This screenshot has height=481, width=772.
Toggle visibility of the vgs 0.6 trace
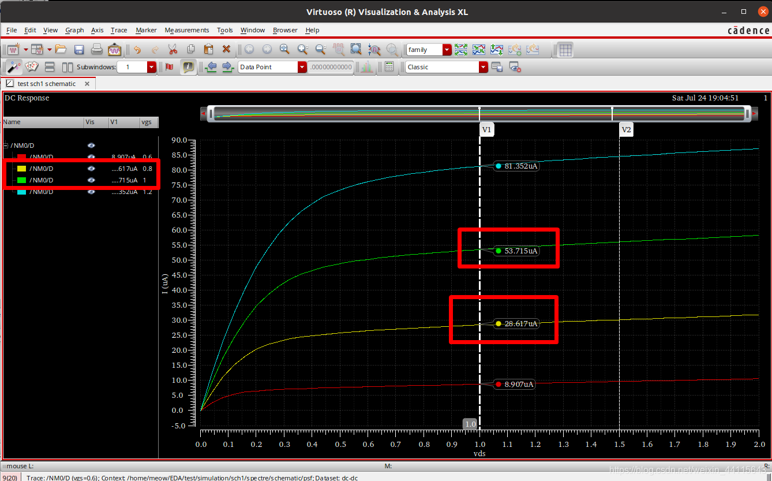tap(91, 157)
